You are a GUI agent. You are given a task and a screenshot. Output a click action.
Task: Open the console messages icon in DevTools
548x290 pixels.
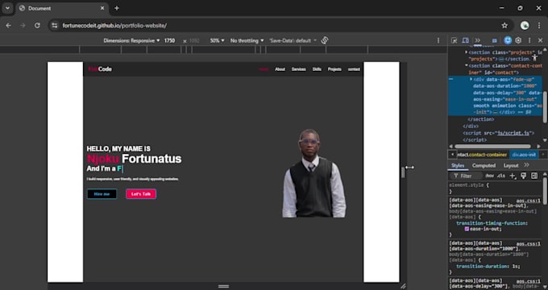point(494,40)
